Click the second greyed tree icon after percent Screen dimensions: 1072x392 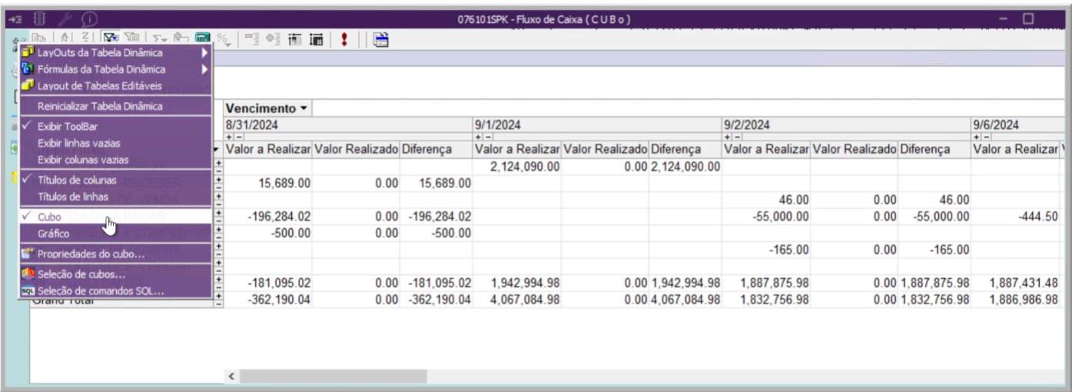(273, 38)
